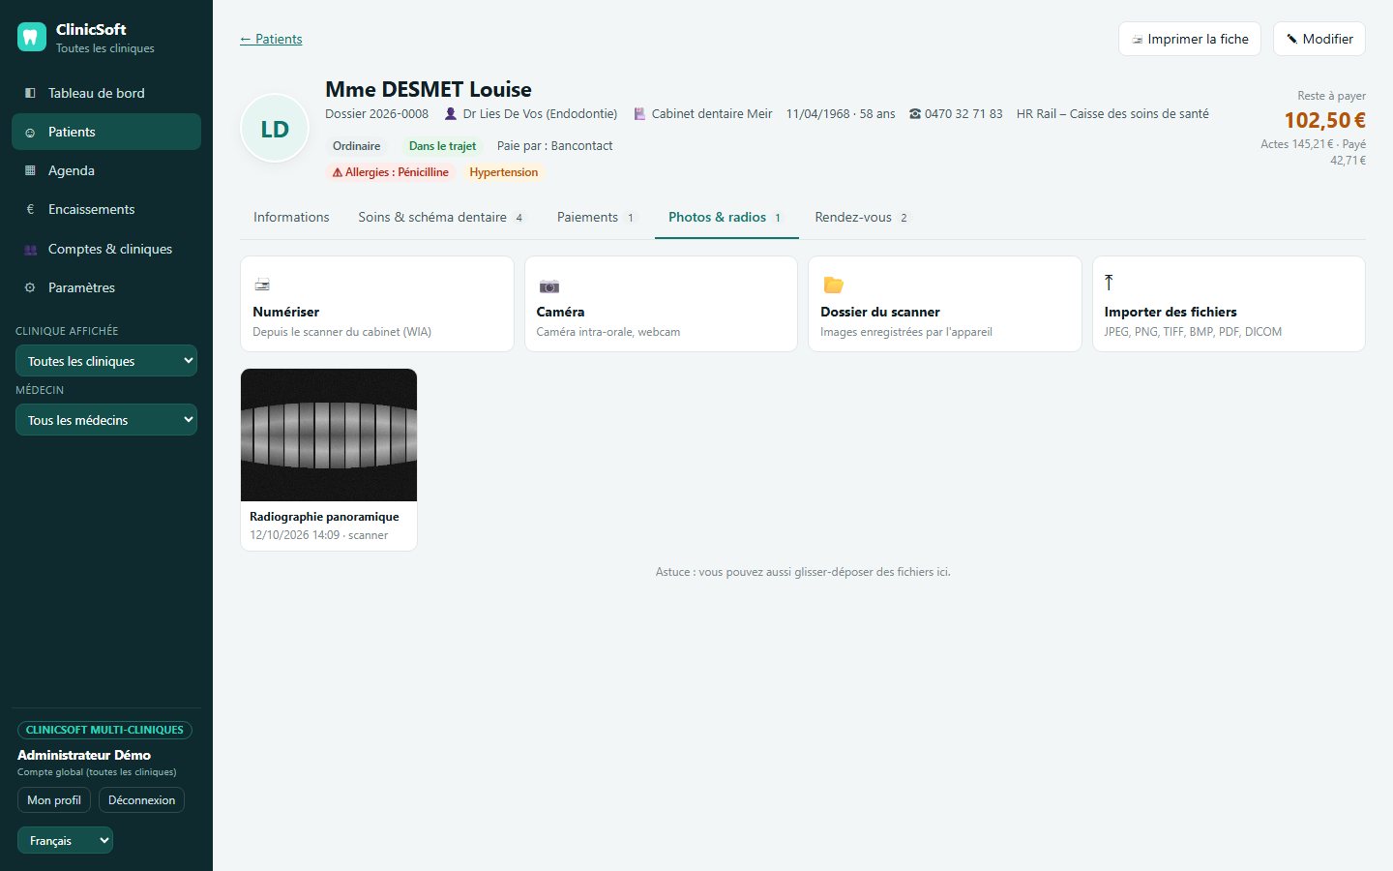Screen dimensions: 1393x871
Task: Click the Déconnexion button
Action: [141, 800]
